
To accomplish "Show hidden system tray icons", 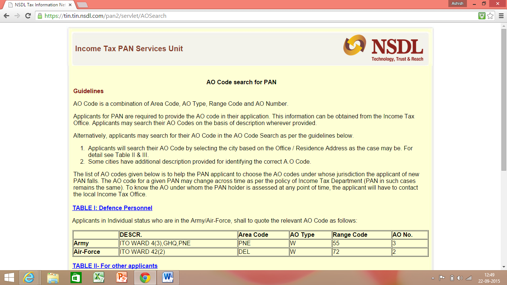I will [433, 278].
